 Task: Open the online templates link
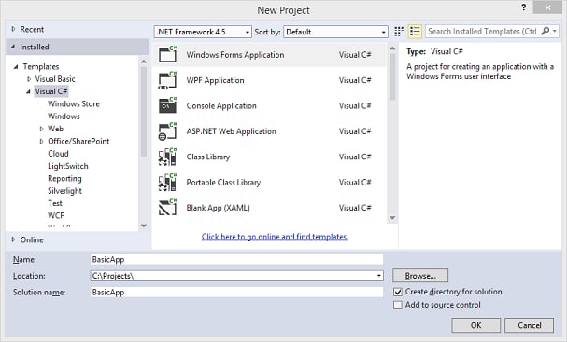pyautogui.click(x=275, y=237)
